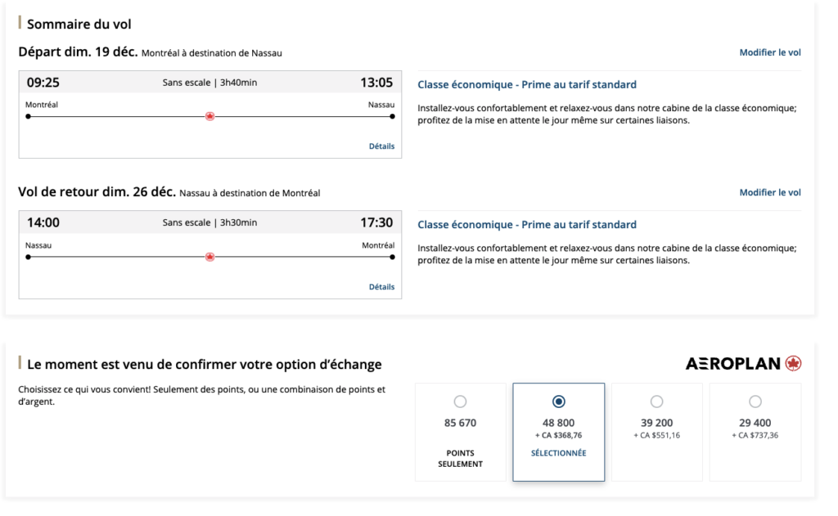Choose the 39 200 + CA $551,16 option

[x=656, y=402]
